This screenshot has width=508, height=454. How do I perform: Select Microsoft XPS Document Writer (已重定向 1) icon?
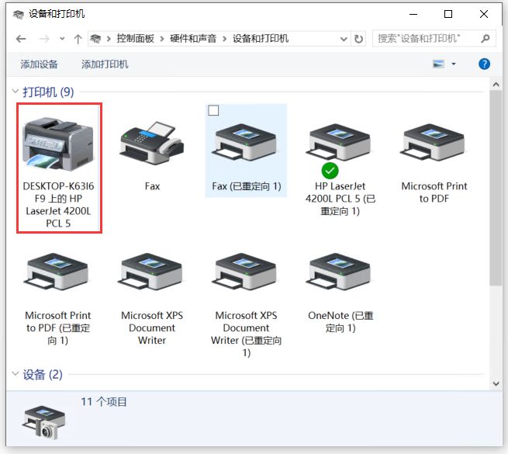[246, 272]
